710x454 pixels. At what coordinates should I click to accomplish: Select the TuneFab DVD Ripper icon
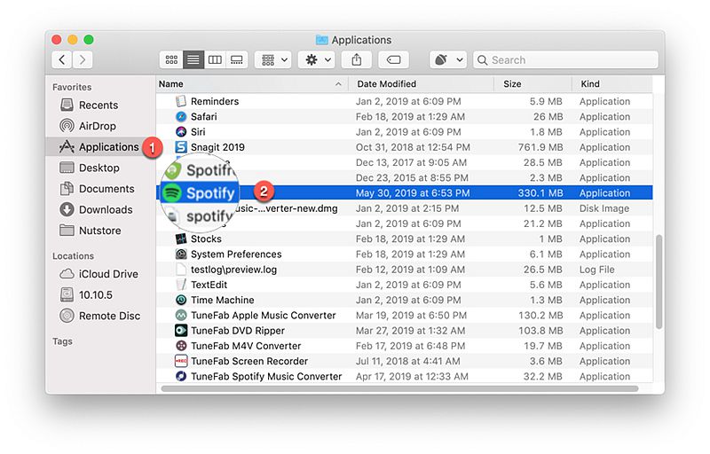pyautogui.click(x=181, y=331)
